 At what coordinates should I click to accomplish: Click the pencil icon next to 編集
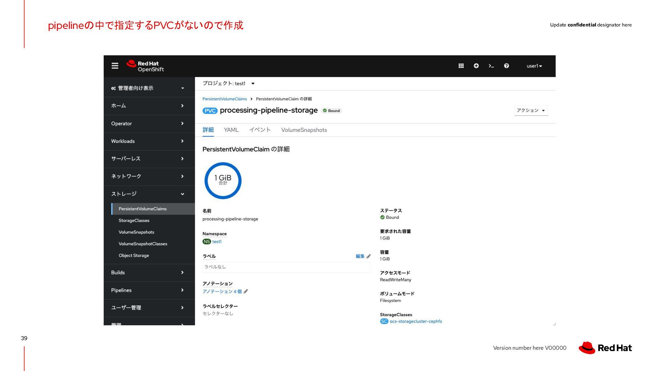[368, 256]
